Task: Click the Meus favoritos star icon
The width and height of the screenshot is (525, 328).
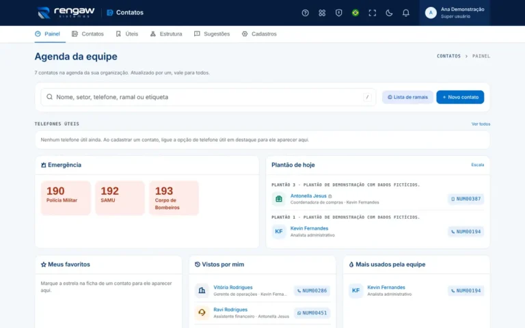Action: 44,264
